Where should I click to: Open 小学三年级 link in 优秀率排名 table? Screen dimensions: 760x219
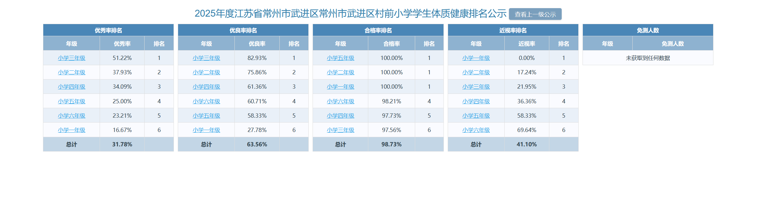72,58
